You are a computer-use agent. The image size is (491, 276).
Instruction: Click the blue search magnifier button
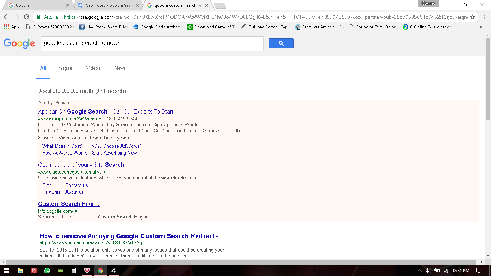point(281,43)
